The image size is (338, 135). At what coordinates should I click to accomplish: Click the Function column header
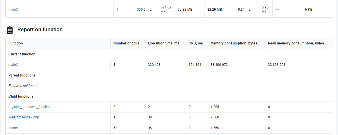click(x=16, y=43)
